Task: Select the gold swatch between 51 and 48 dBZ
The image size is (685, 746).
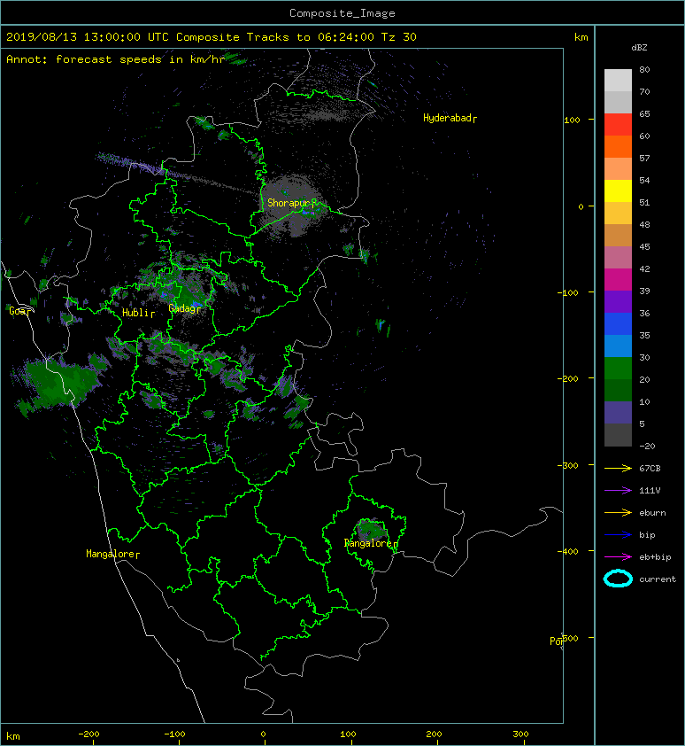Action: point(618,214)
